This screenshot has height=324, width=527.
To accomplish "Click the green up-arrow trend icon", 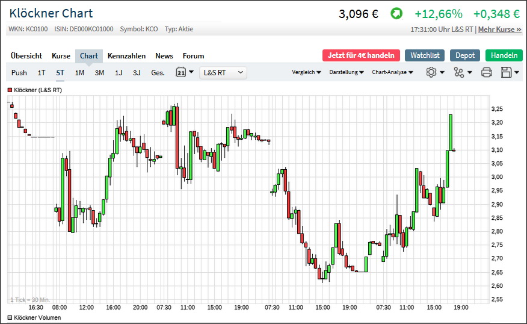I will (x=396, y=14).
